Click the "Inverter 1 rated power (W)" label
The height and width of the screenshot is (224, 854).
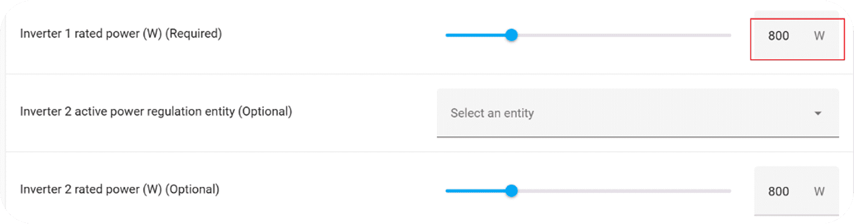pyautogui.click(x=91, y=33)
